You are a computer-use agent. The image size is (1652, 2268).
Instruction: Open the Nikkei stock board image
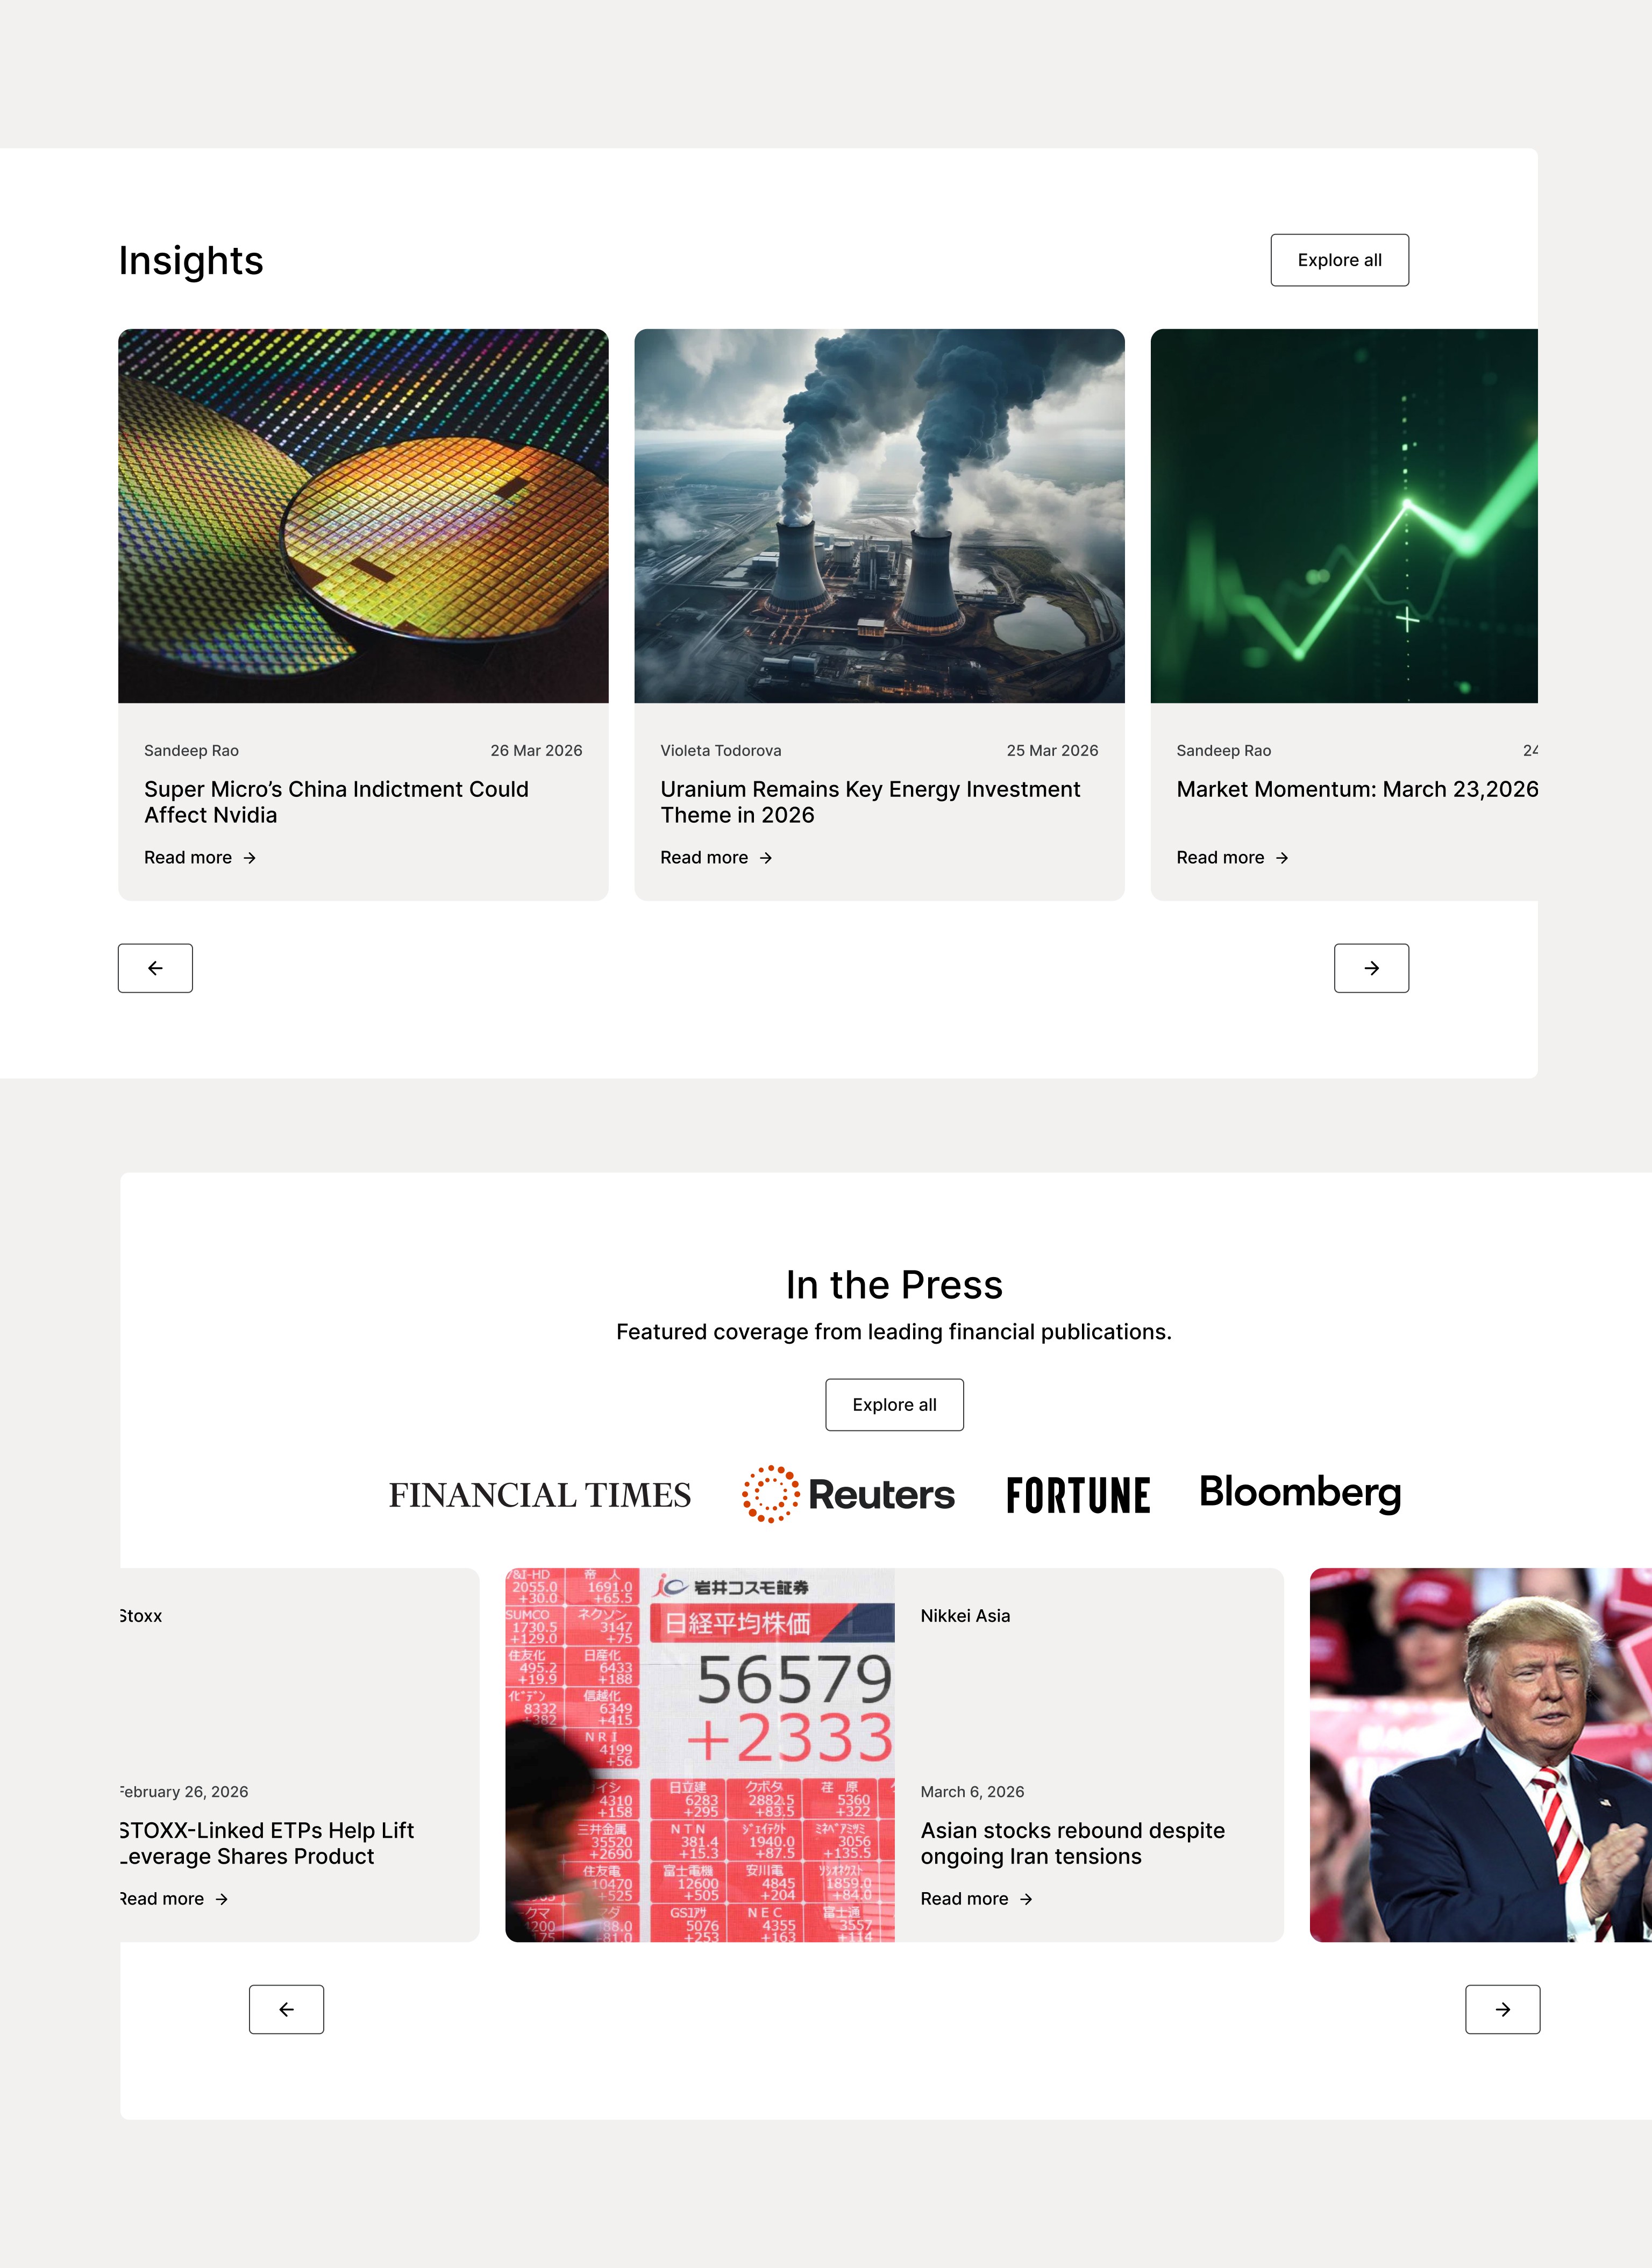coord(700,1755)
